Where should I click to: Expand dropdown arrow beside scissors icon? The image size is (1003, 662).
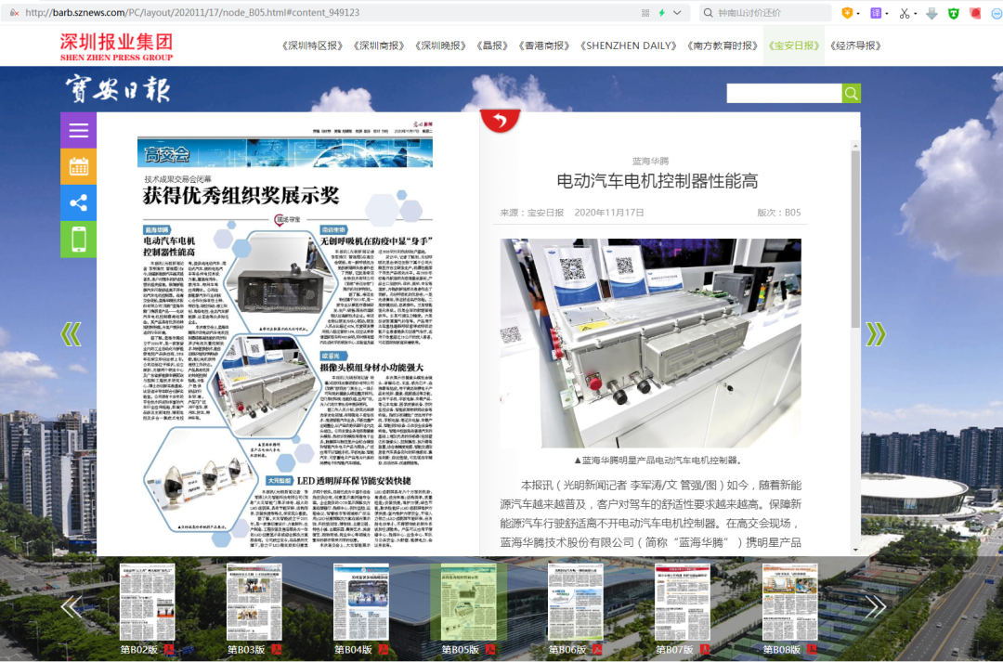(916, 13)
